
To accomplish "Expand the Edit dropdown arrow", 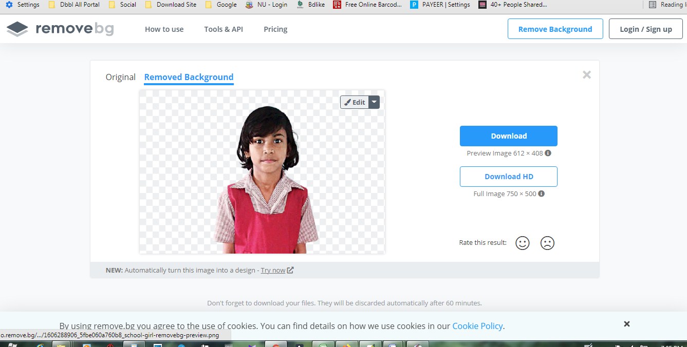I will tap(375, 102).
